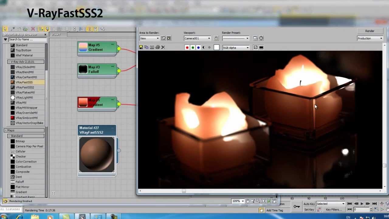This screenshot has height=219, width=389.
Task: Open the Viewport Camera001 dropdown
Action: tap(197, 38)
